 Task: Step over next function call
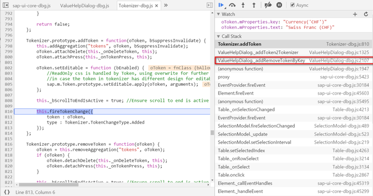(x=232, y=5)
